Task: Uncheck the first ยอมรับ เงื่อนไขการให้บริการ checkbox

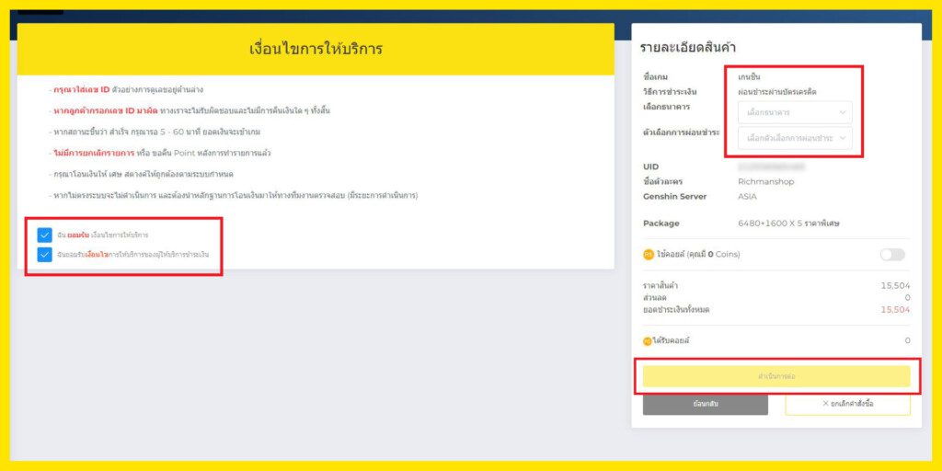Action: [x=45, y=235]
